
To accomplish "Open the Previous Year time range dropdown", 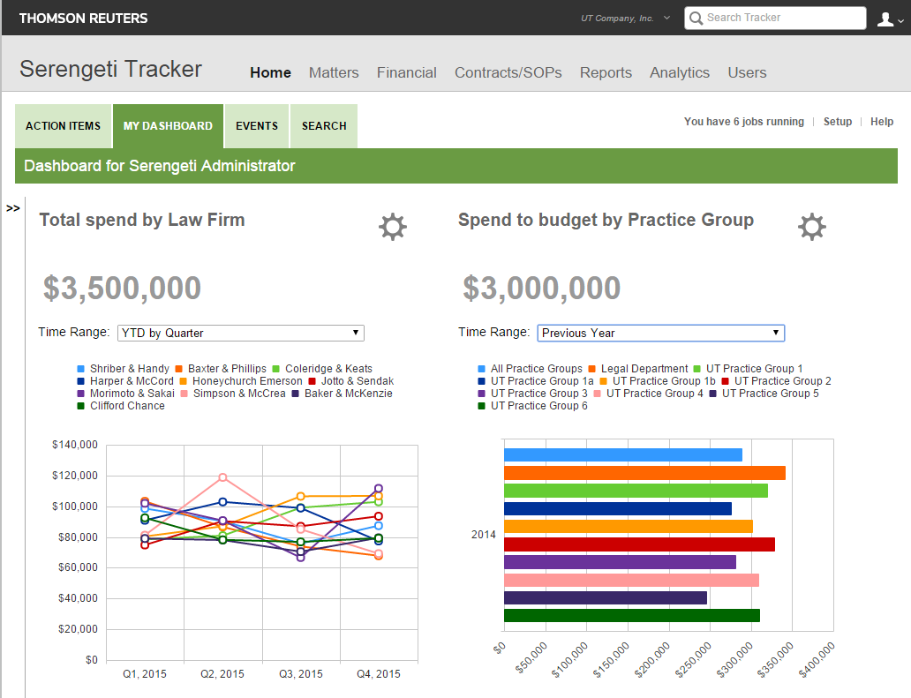I will [660, 333].
